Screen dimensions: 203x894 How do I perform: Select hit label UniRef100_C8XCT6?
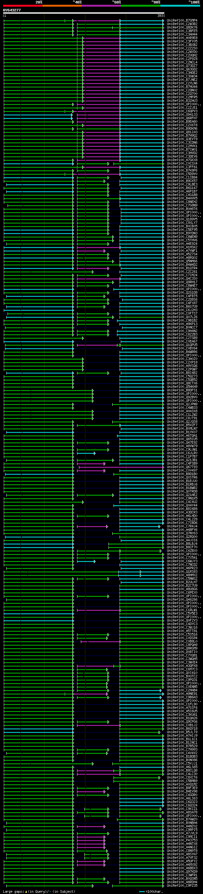coord(182,777)
